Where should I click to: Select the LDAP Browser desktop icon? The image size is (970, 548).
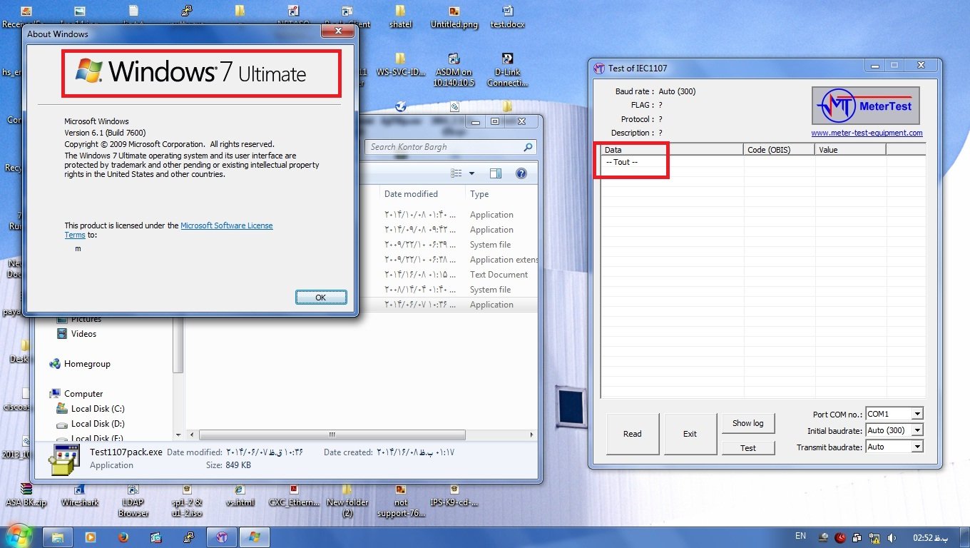[133, 499]
